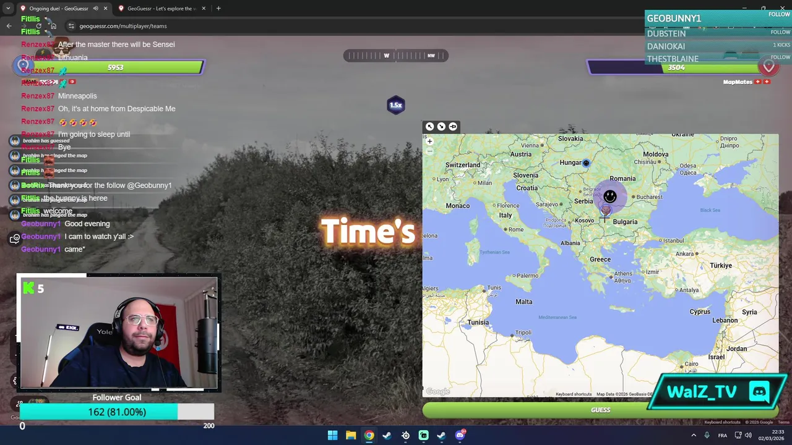This screenshot has height=445, width=792.
Task: Click Geobunny1's Good evening chat message
Action: [87, 224]
